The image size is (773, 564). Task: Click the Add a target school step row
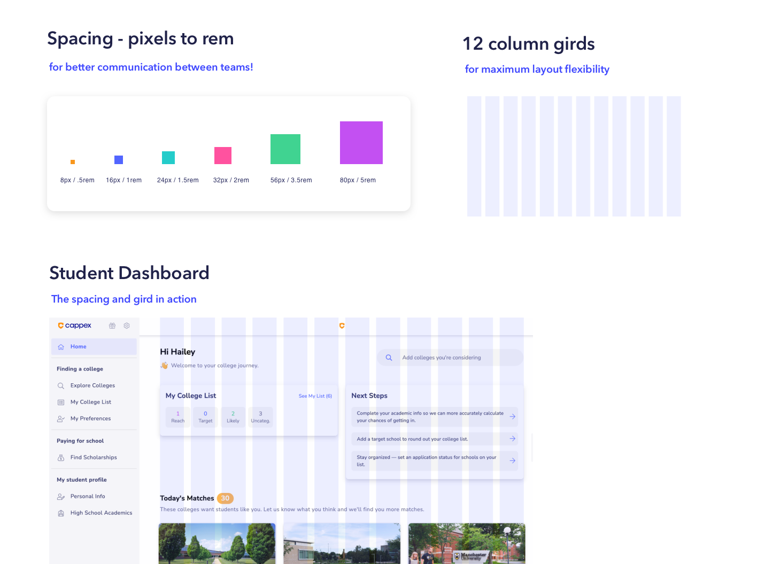coord(435,439)
